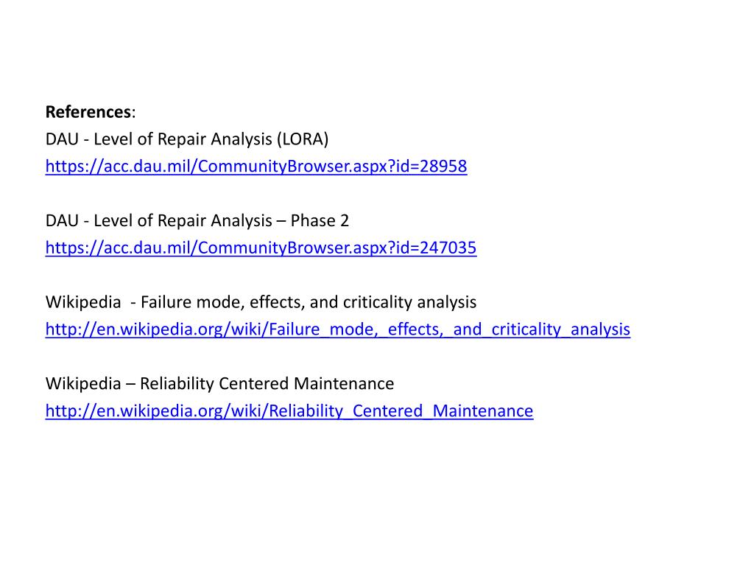Click 'en.wikipedia.org' in the Reliability Centered Maintenance URL

161,410
